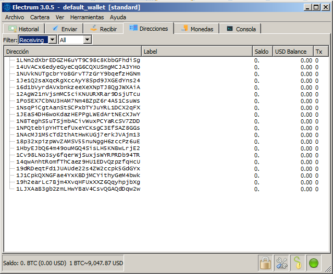Maximize the Electrum window
Image resolution: width=333 pixels, height=274 pixels.
316,7
